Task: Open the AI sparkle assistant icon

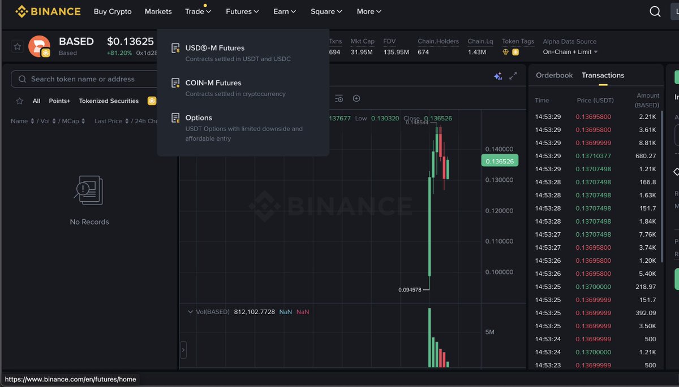Action: pyautogui.click(x=498, y=76)
